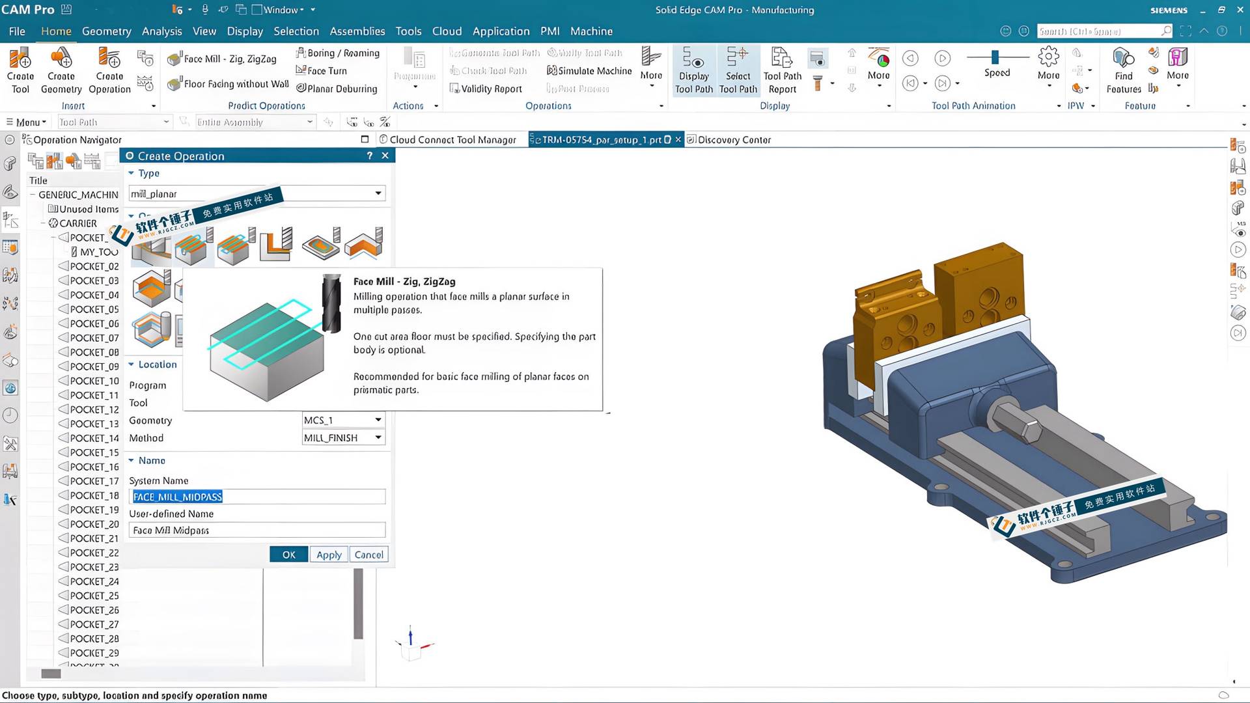Open the Operations ribbon More dropdown
This screenshot has width=1250, height=703.
pos(651,67)
